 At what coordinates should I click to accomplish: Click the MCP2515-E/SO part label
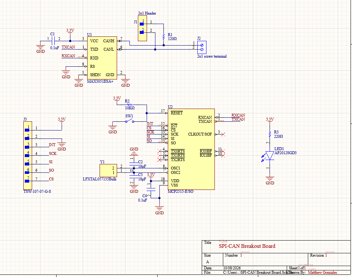tap(181, 192)
